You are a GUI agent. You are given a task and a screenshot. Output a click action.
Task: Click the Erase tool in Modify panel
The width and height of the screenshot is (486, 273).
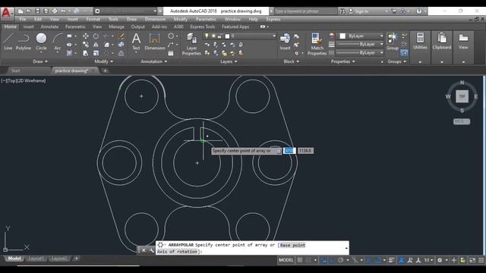tap(121, 36)
